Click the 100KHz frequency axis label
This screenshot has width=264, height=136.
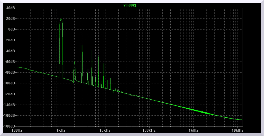click(149, 131)
